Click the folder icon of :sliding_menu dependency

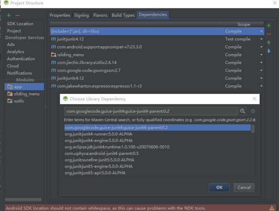click(x=54, y=54)
